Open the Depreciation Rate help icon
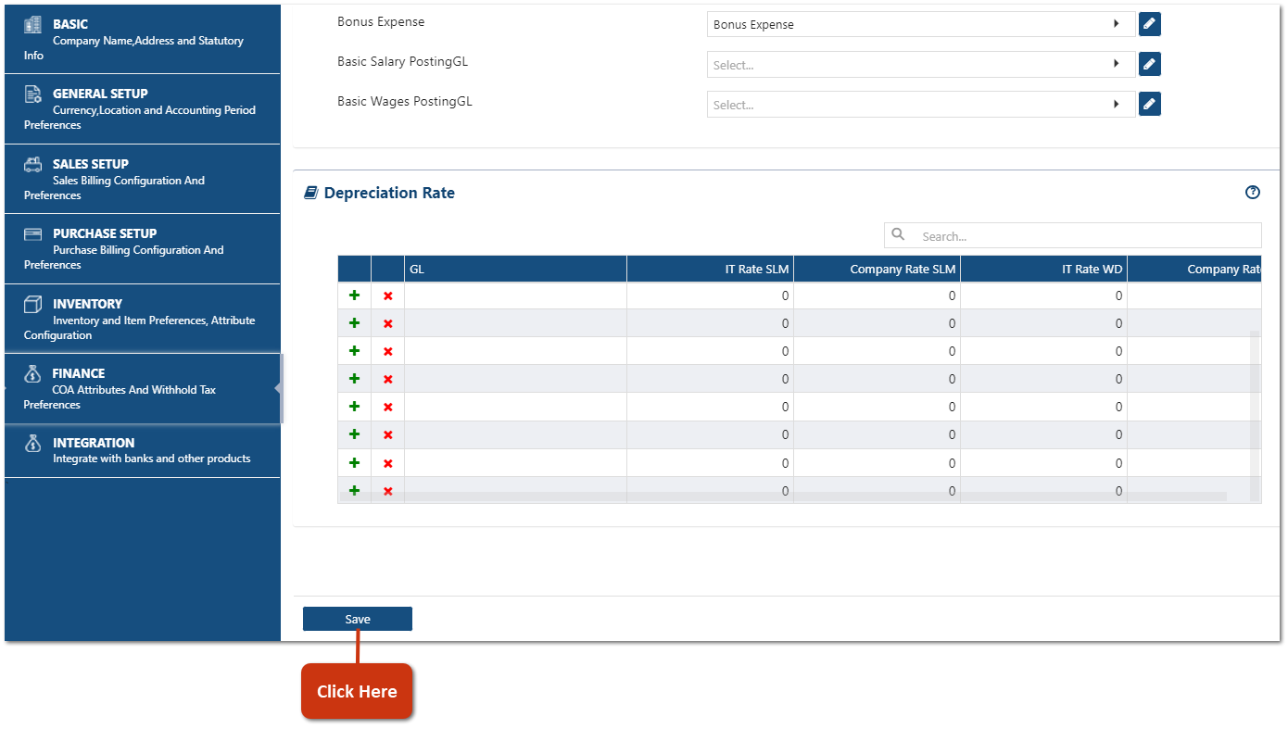The width and height of the screenshot is (1288, 729). (x=1253, y=193)
